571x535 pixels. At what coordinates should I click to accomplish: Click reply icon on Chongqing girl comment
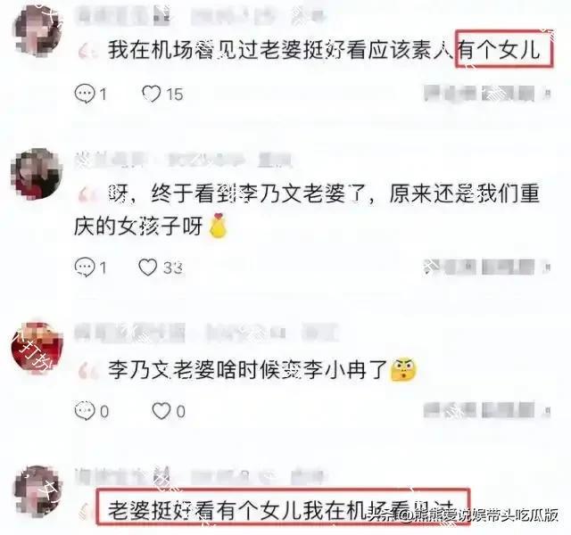pyautogui.click(x=85, y=267)
